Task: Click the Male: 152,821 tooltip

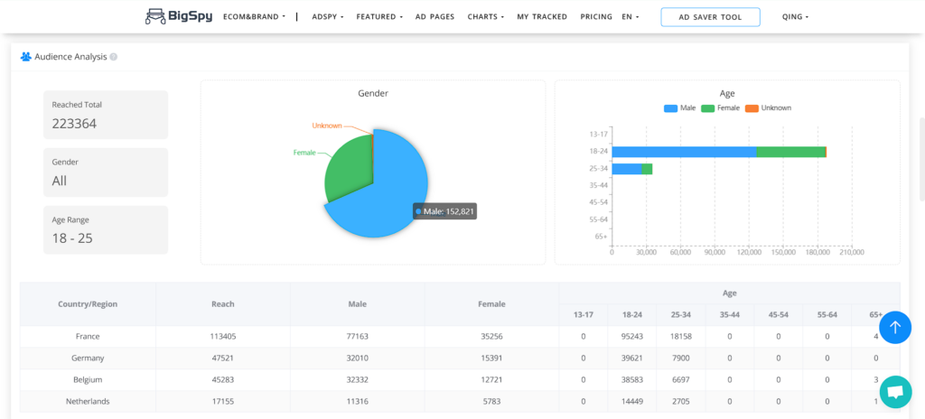Action: click(444, 211)
